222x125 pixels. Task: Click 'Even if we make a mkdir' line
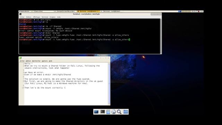(48, 75)
